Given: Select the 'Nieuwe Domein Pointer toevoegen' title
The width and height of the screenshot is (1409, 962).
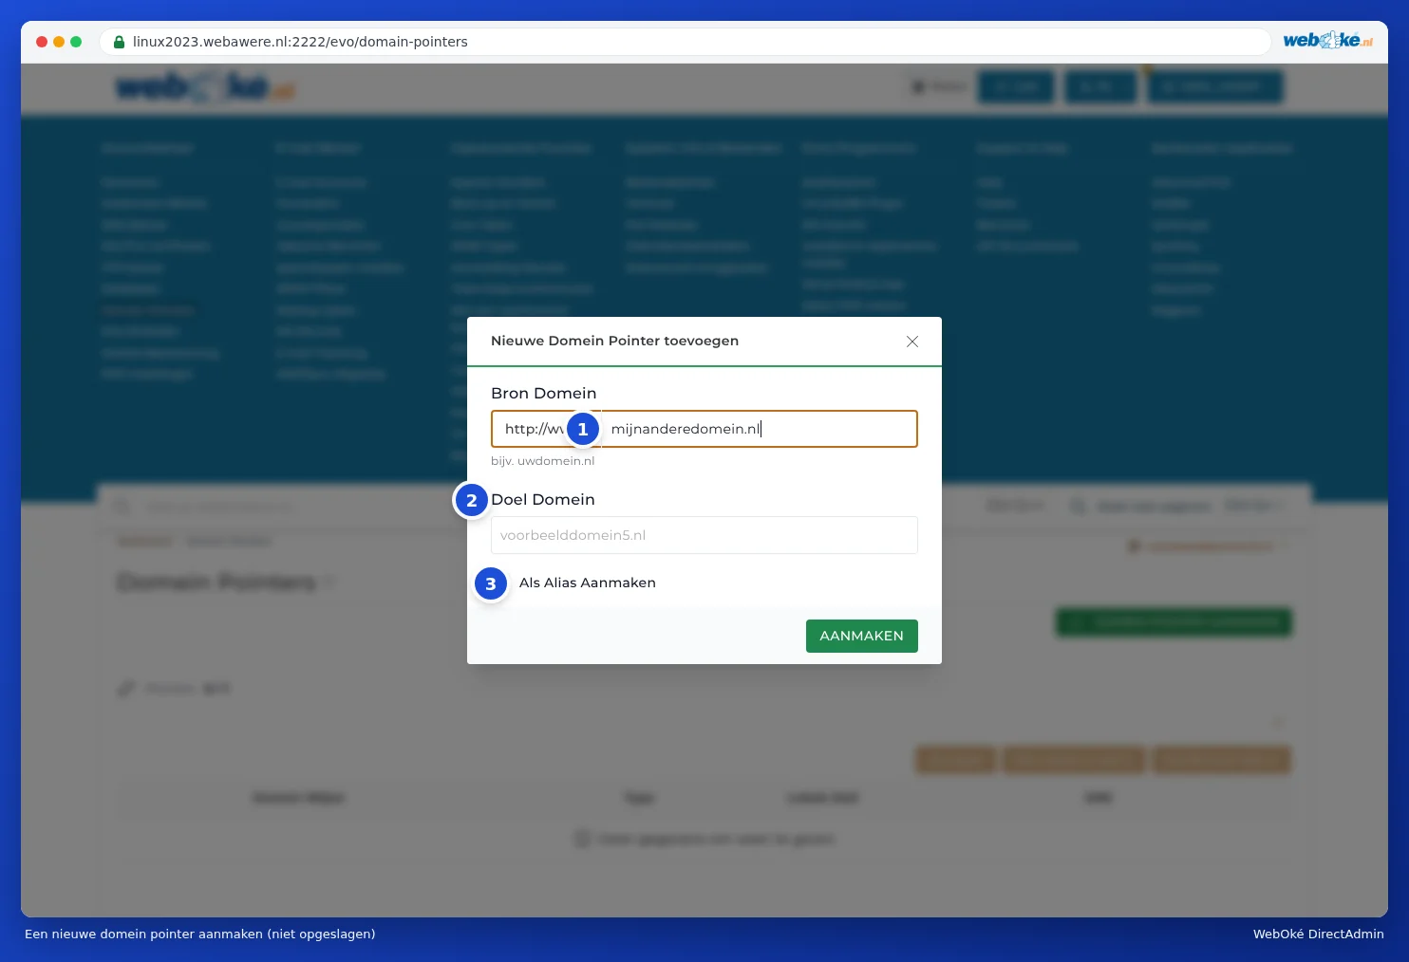Looking at the screenshot, I should (614, 341).
